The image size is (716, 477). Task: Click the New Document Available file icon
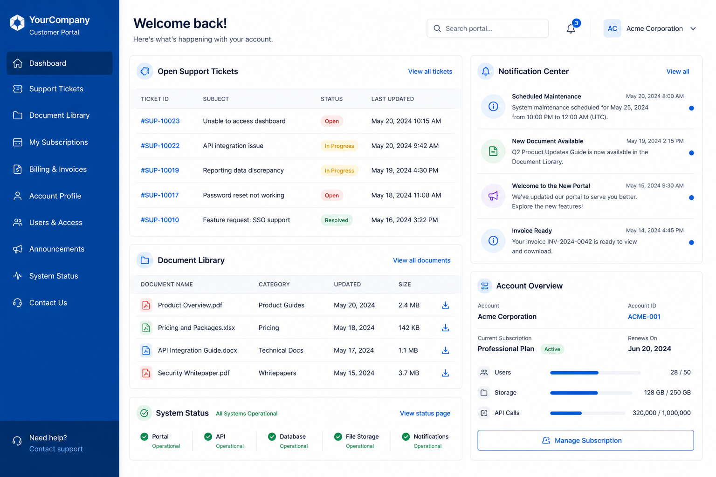point(493,151)
